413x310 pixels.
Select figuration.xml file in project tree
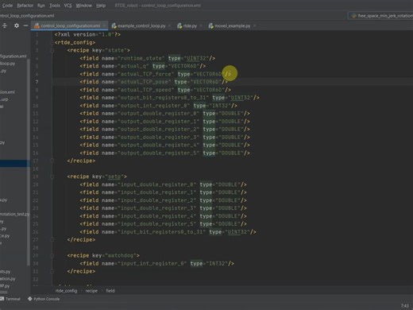(13, 56)
